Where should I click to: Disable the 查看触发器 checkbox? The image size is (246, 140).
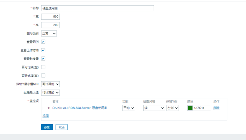(43, 58)
